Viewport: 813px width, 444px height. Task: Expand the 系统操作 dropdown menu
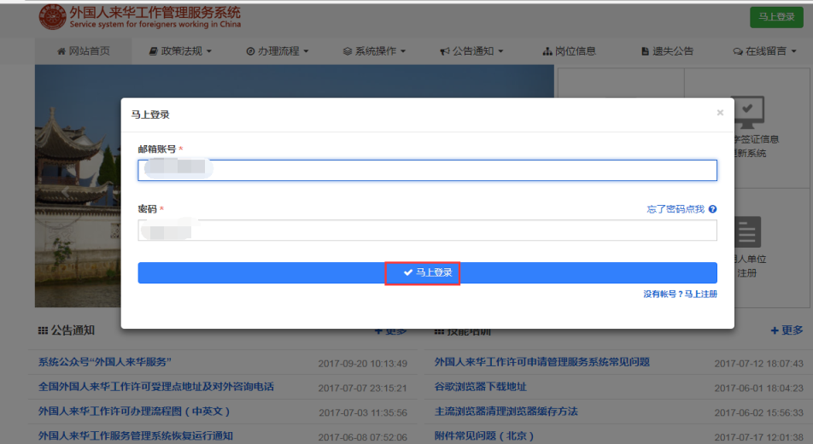[x=374, y=51]
